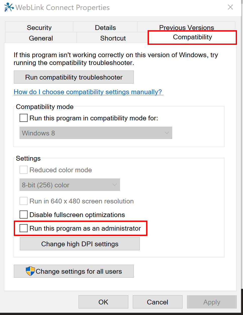Click the shield icon on Change settings button
This screenshot has width=243, height=315.
click(30, 271)
